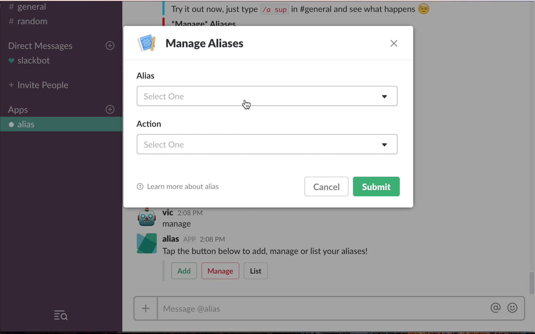
Task: Click the APP badge next to alias
Action: point(190,239)
